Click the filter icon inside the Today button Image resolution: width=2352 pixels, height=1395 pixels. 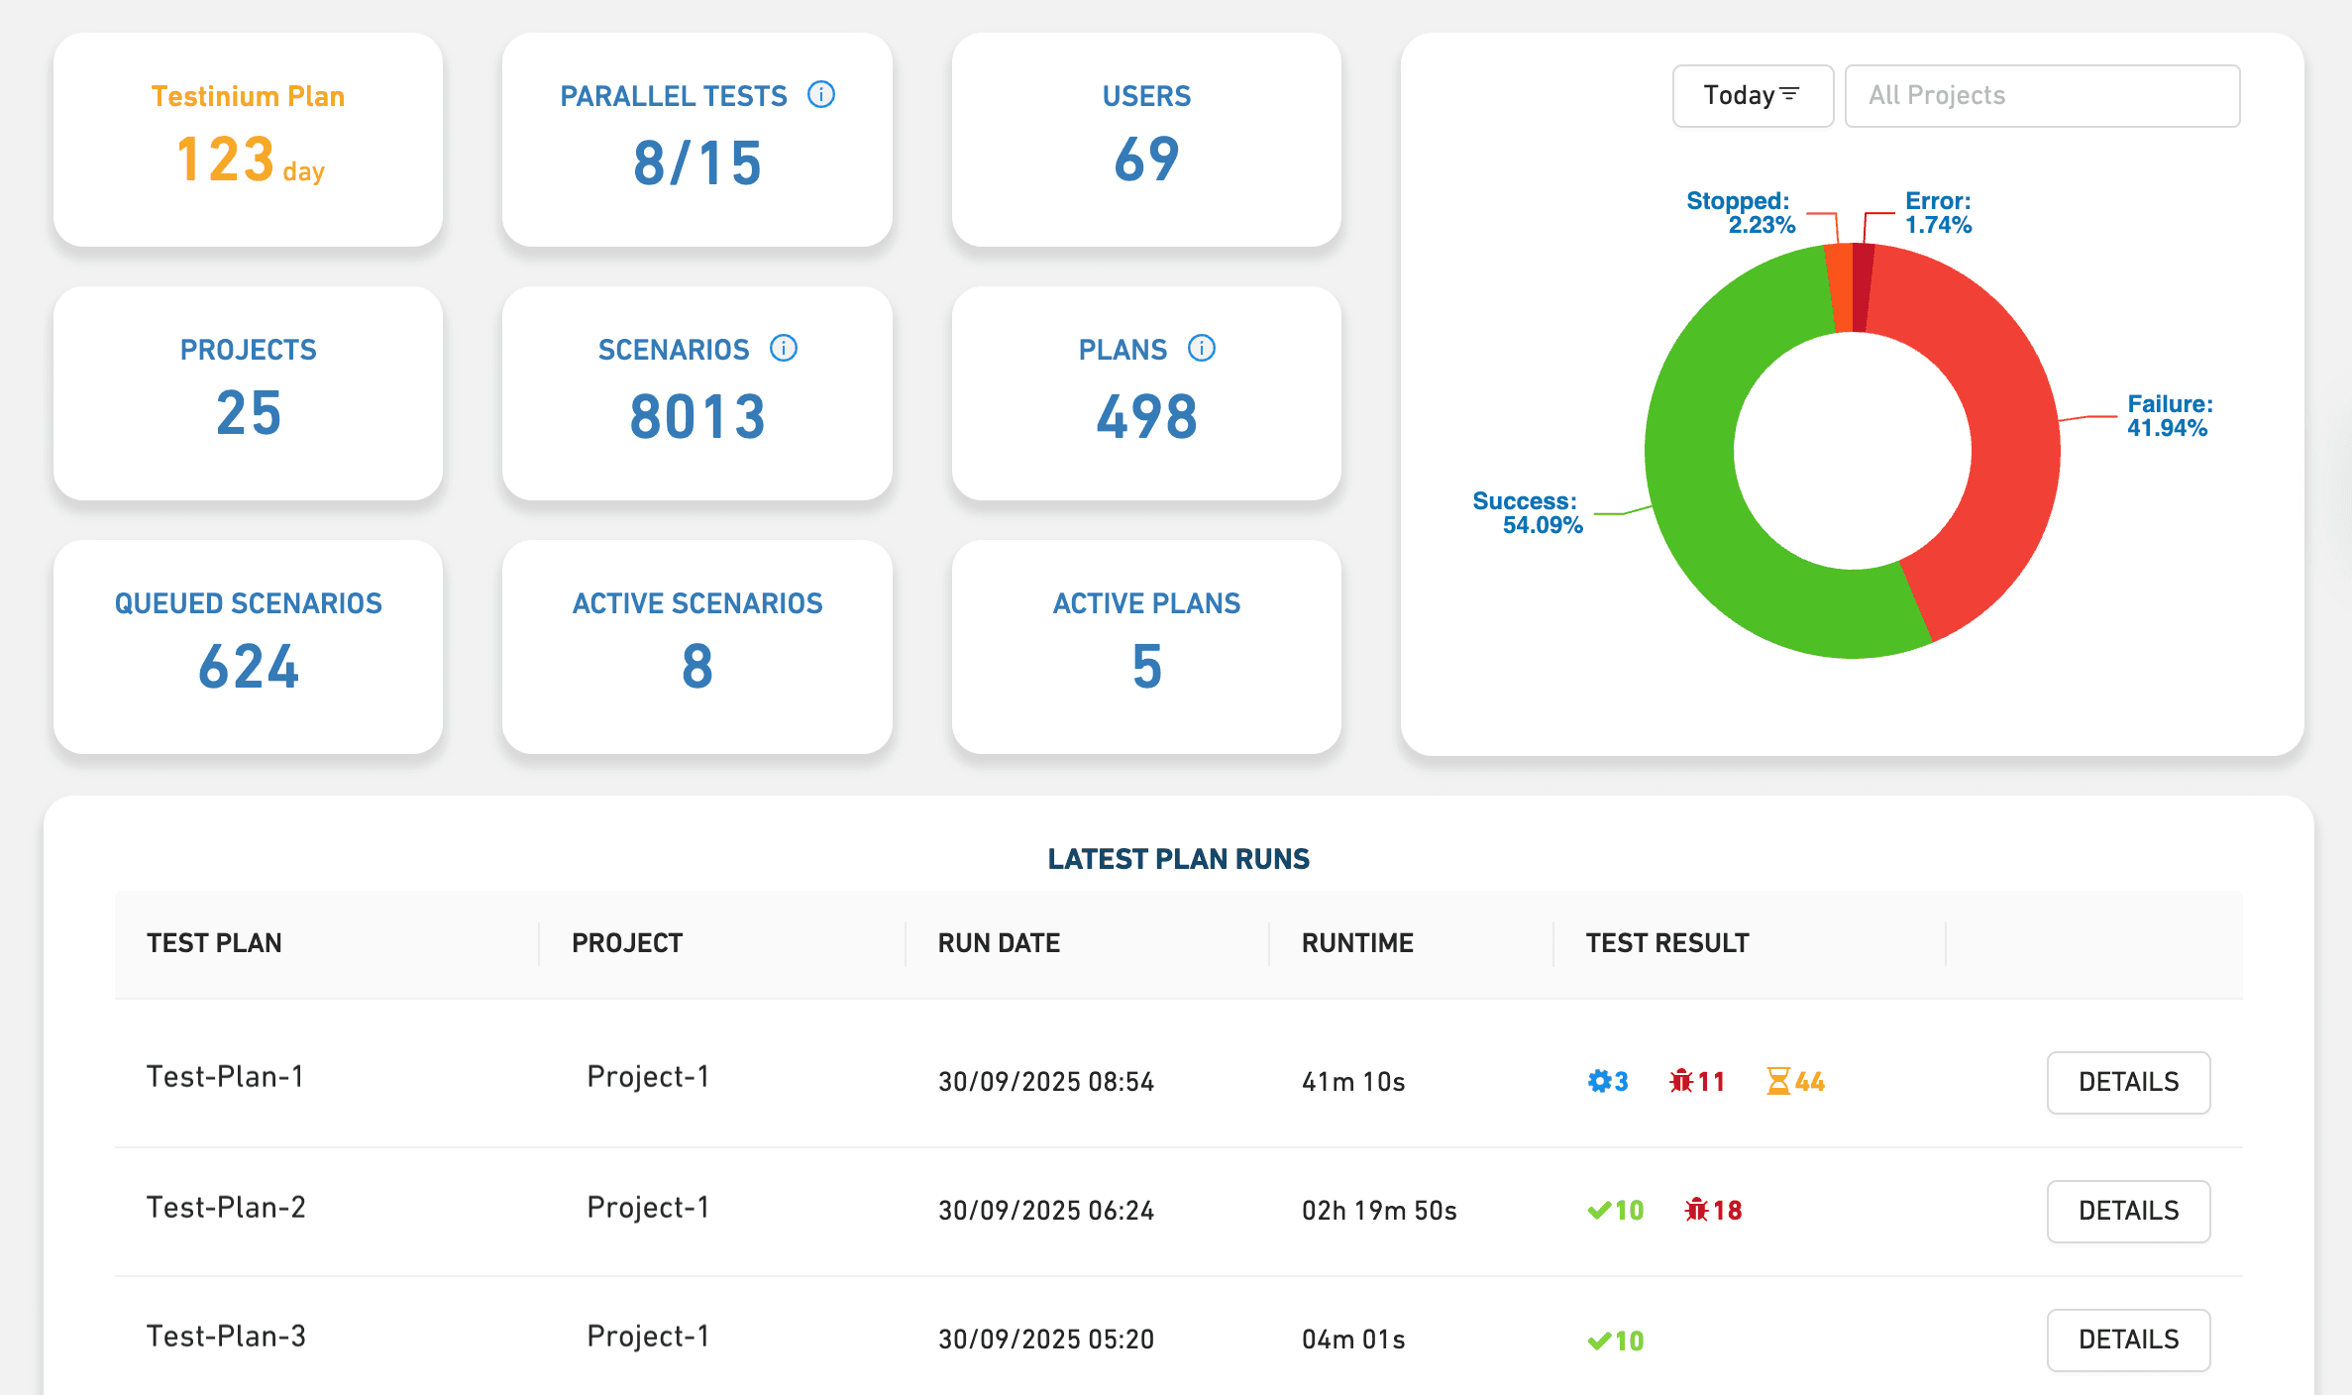click(1789, 92)
